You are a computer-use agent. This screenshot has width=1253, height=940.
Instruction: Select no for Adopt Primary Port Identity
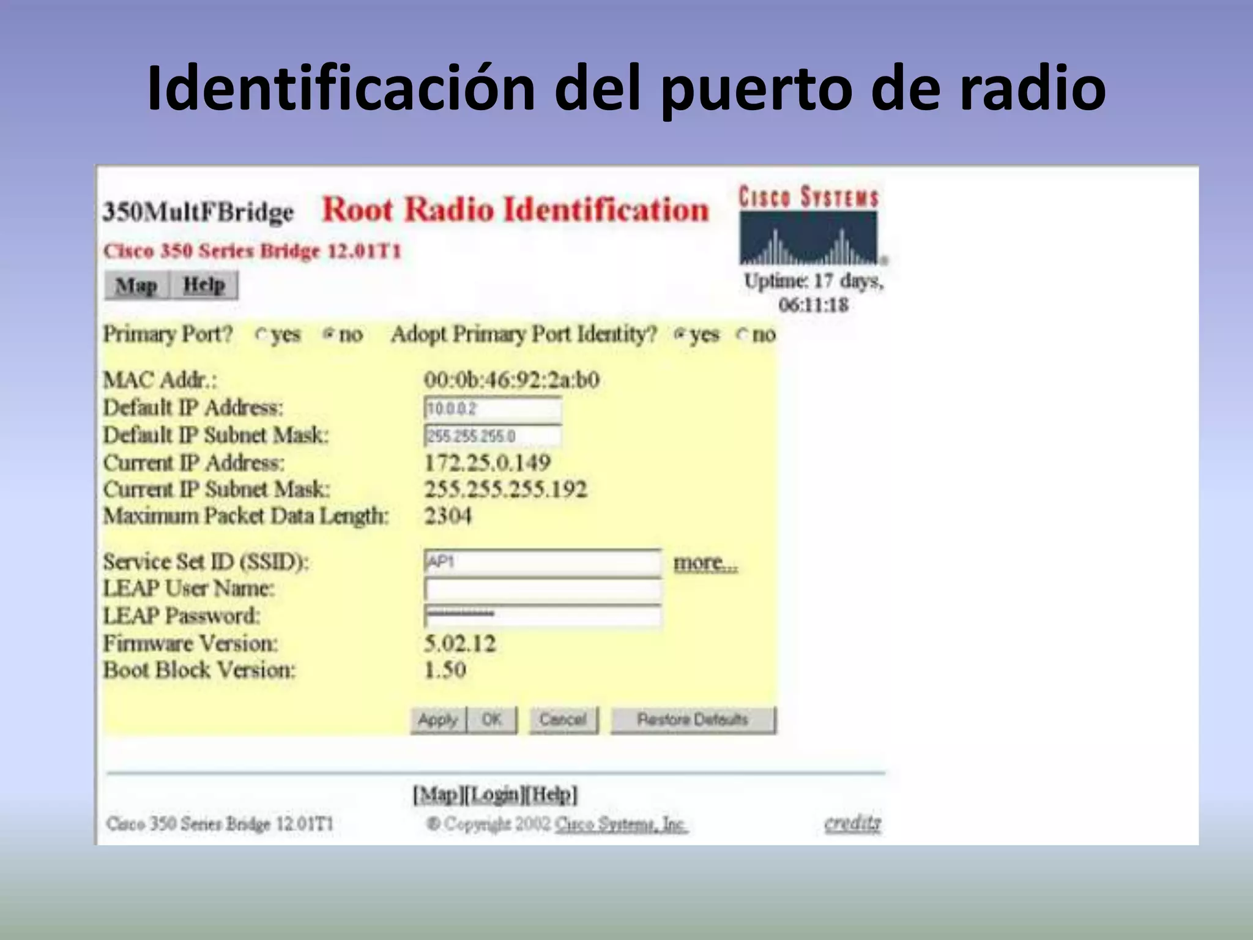(742, 334)
